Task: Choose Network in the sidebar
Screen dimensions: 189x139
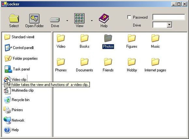Action: coord(14,120)
